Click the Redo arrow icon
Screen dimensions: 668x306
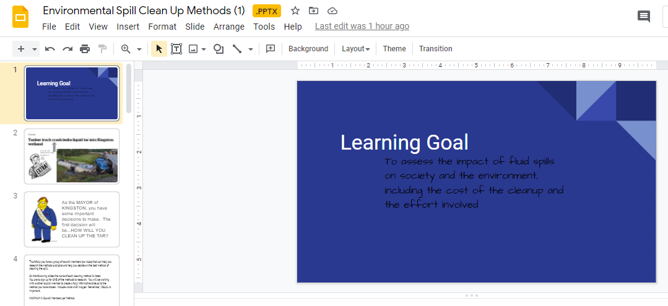(67, 49)
